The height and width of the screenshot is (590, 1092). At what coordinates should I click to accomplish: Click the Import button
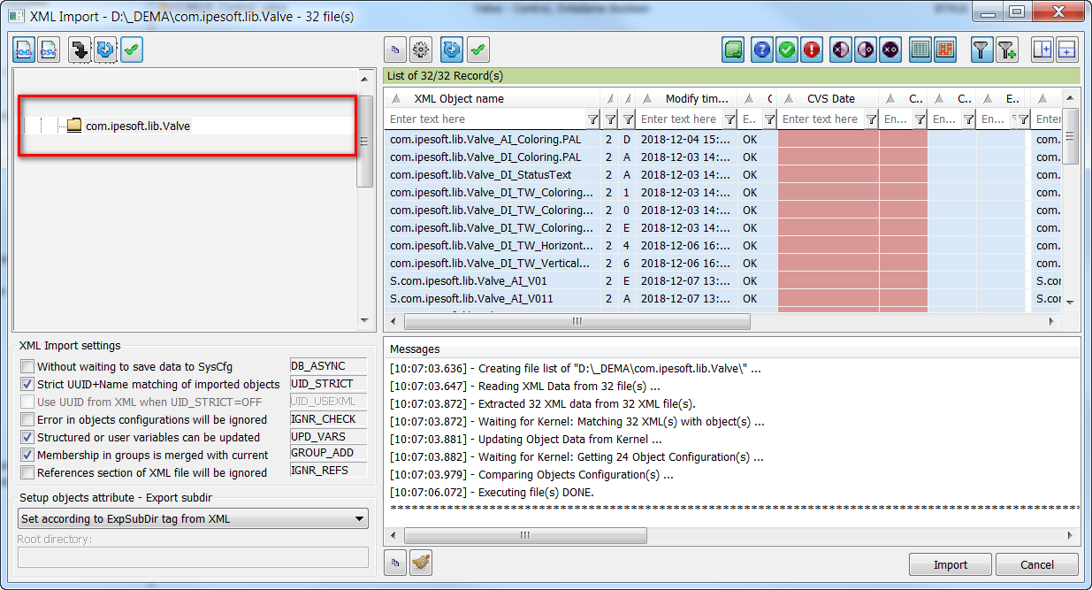pyautogui.click(x=950, y=564)
